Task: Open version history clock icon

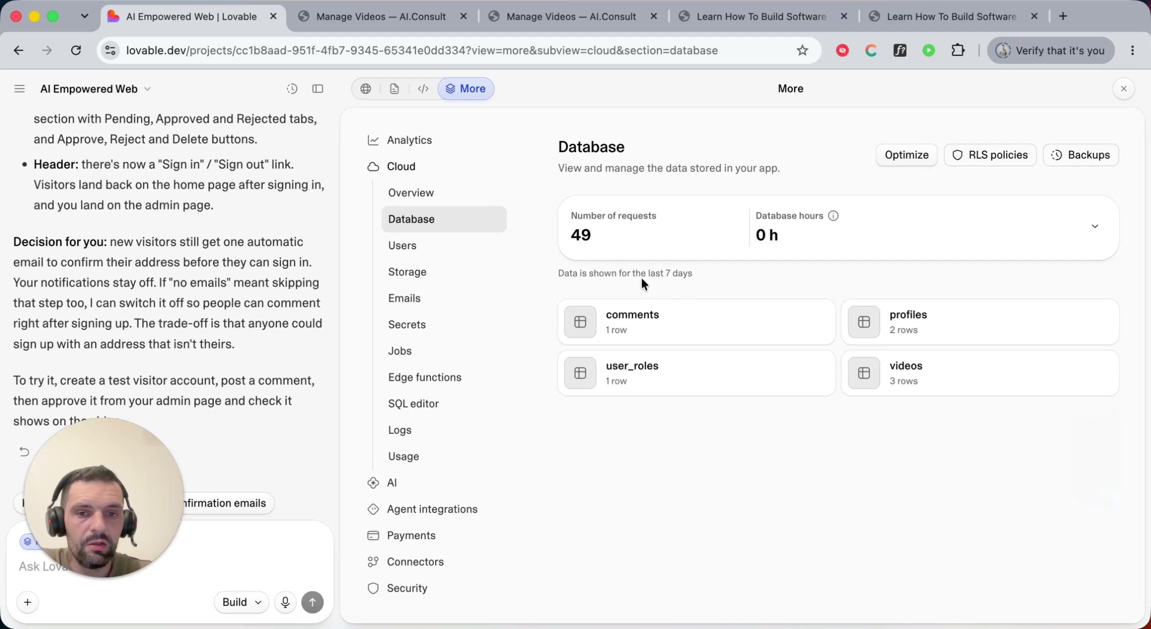Action: (x=292, y=89)
